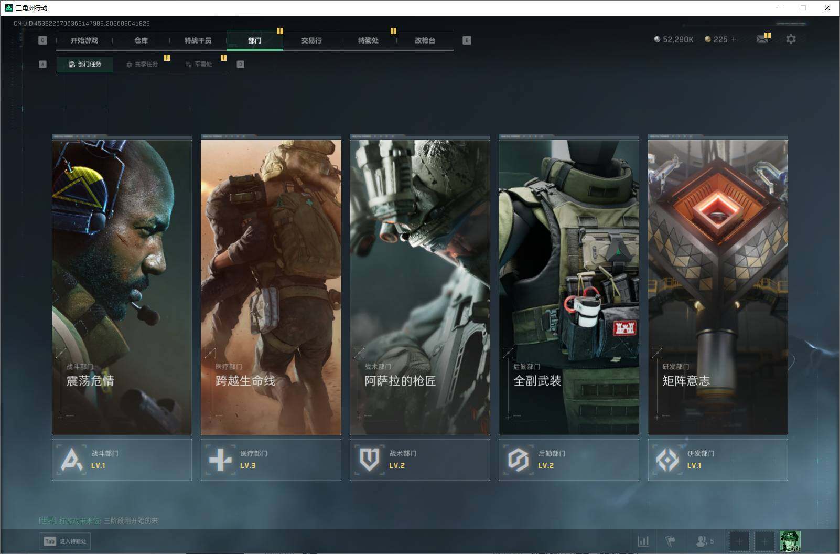Click the Tab 进入特勤处 button
Viewport: 840px width, 554px height.
65,541
